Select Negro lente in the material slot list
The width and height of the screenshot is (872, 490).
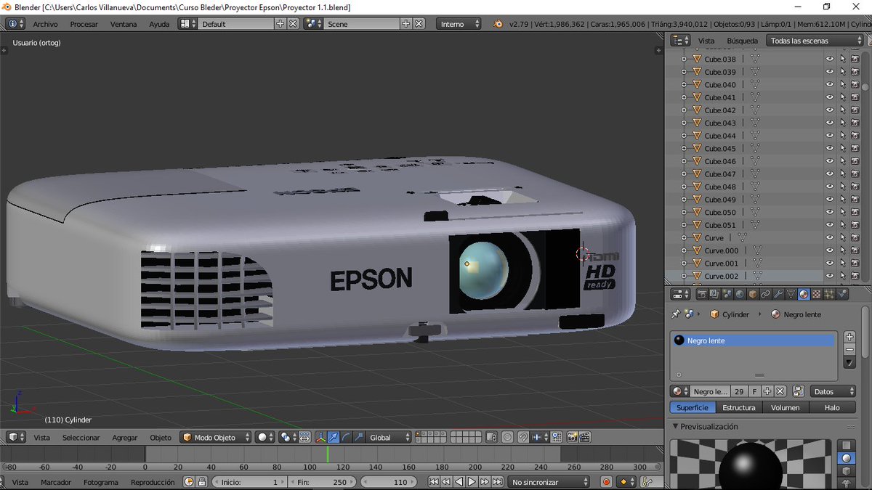(x=754, y=340)
